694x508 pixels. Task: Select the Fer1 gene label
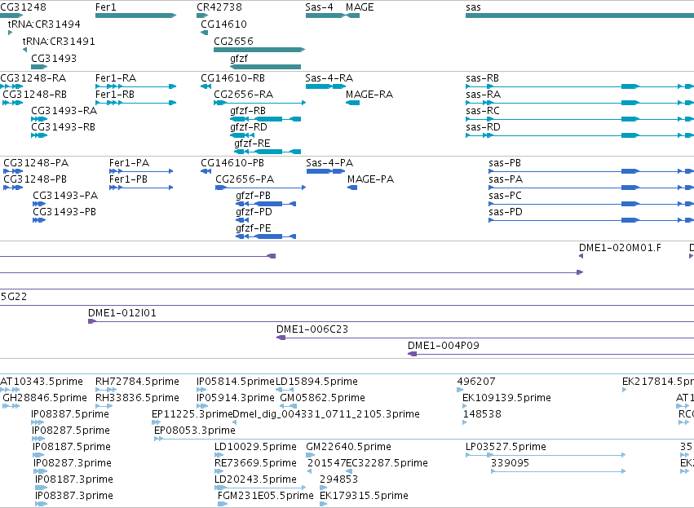click(106, 7)
